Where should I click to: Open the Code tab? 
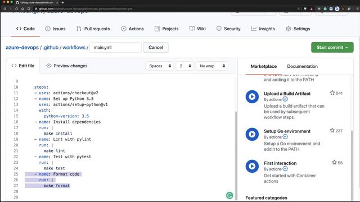(x=25, y=29)
